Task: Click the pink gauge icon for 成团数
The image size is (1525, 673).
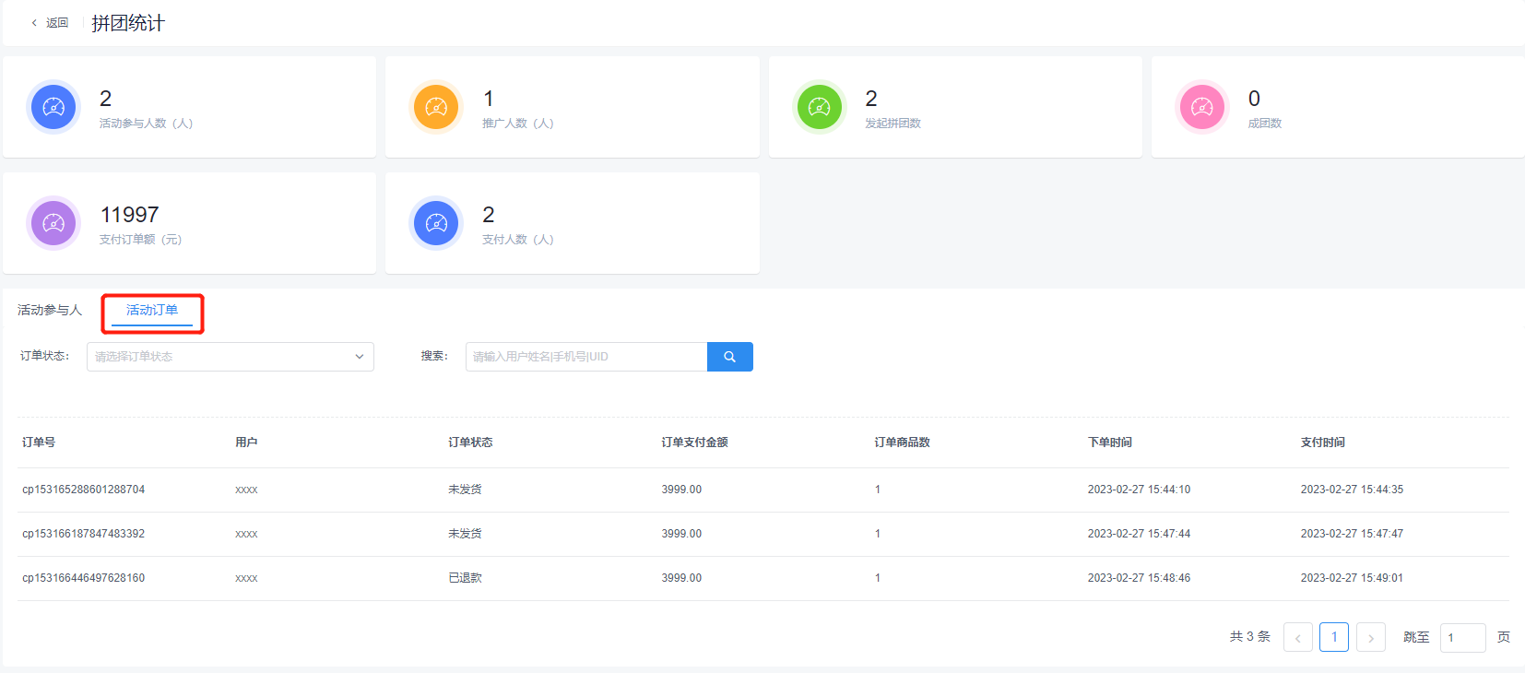Action: point(1202,107)
